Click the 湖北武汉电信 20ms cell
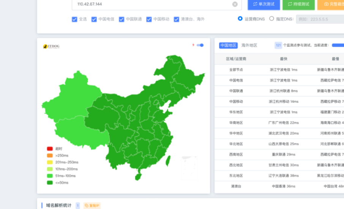Screen dimensions: 344x209 click(284, 133)
